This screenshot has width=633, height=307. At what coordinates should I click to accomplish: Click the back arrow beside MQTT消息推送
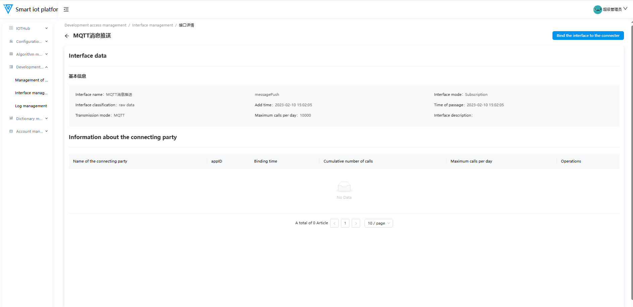click(67, 36)
